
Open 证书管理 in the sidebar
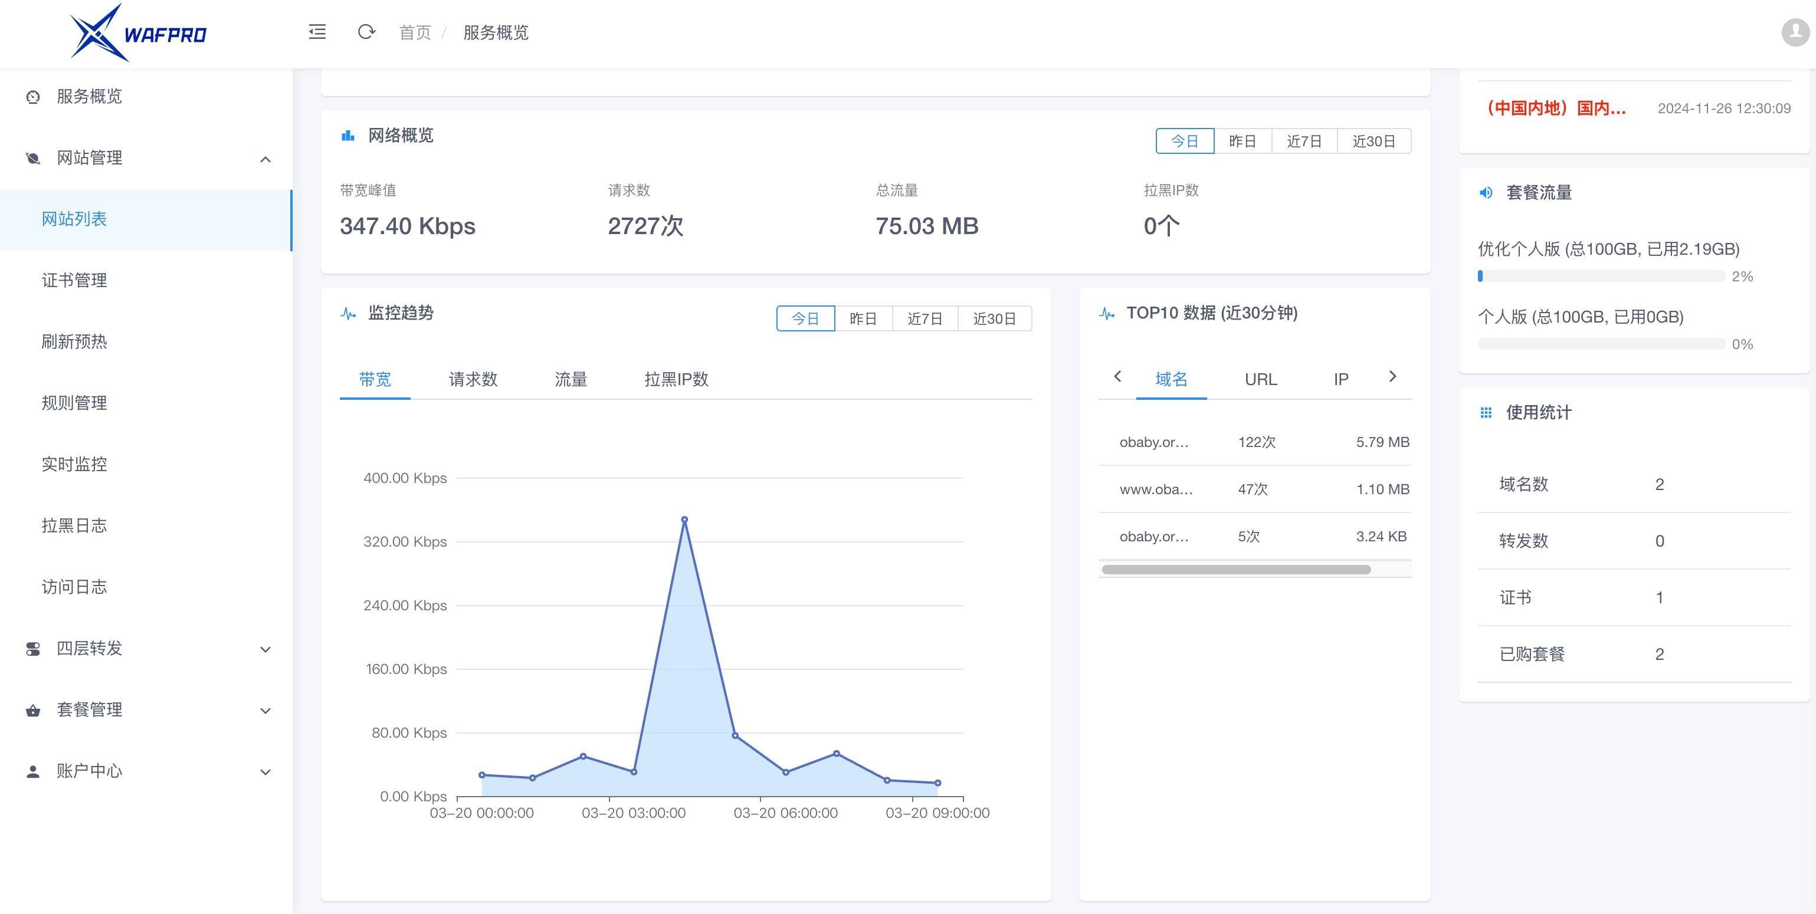pyautogui.click(x=74, y=281)
